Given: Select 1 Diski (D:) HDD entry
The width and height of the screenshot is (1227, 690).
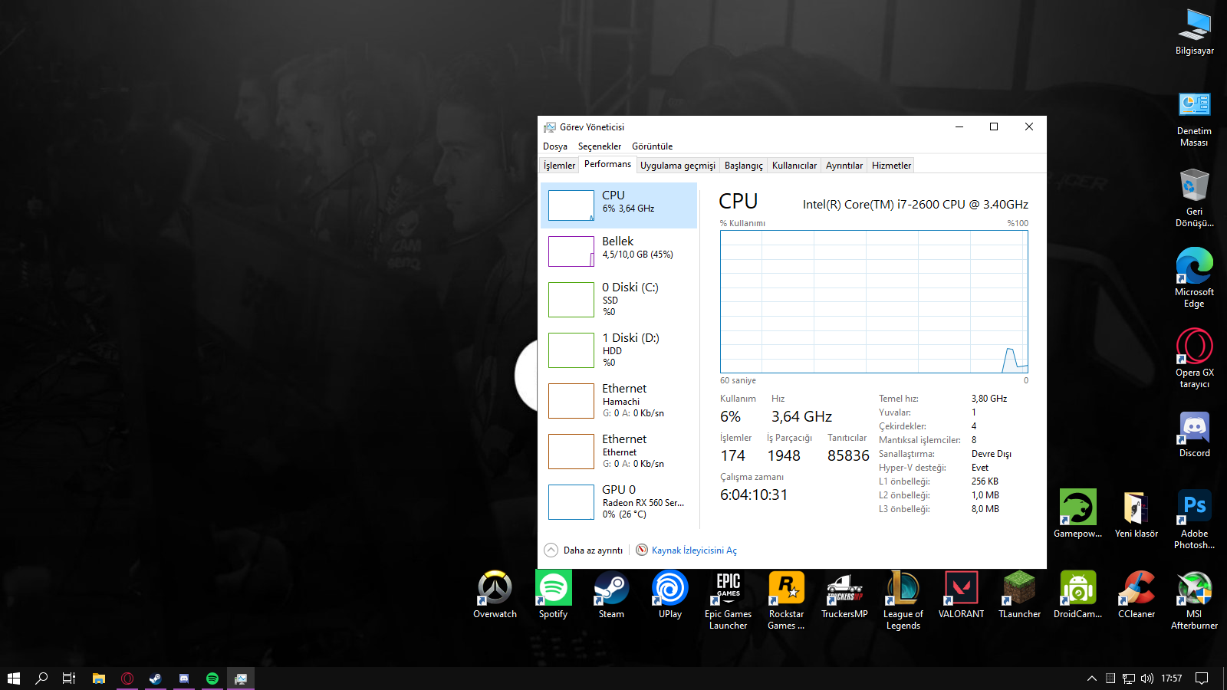Looking at the screenshot, I should pos(619,350).
